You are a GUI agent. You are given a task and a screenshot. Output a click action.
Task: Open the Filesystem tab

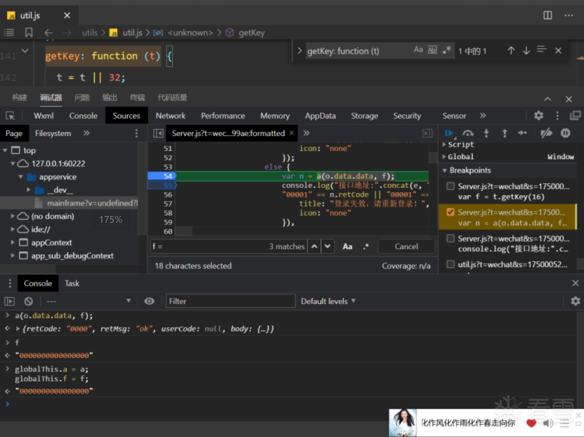[53, 133]
